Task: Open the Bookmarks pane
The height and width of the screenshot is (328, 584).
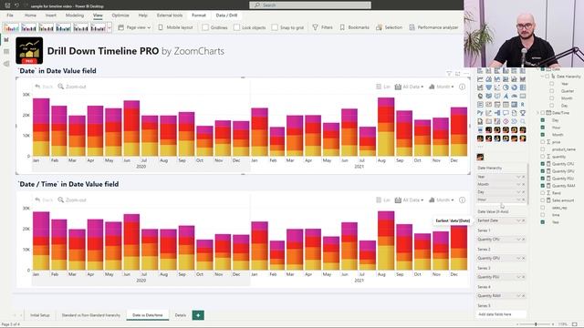Action: 355,27
